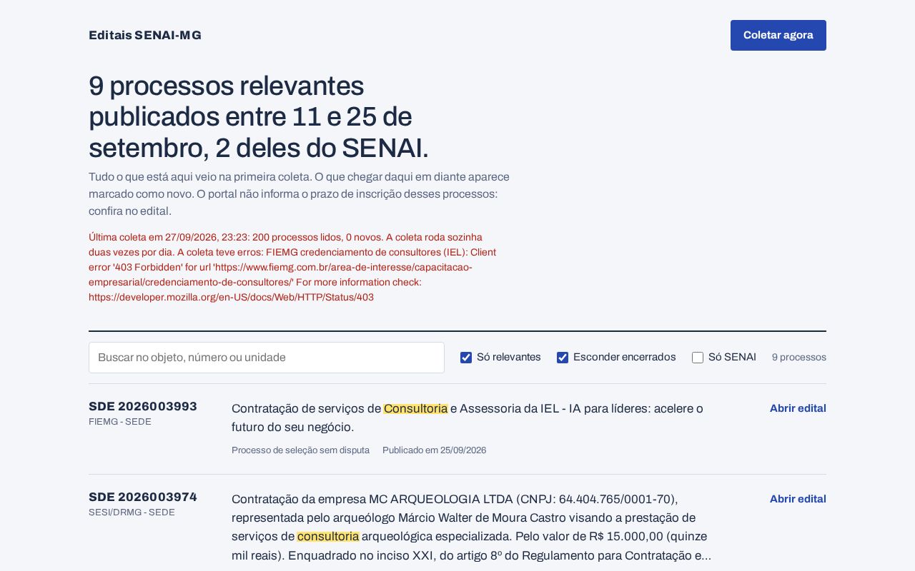Screen dimensions: 915x571
Task: Open edital for SDE 2026003993
Action: pos(798,408)
